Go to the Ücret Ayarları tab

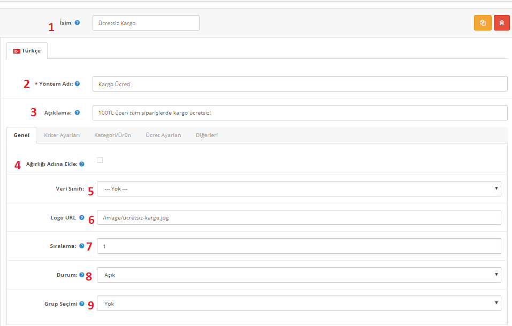(163, 135)
